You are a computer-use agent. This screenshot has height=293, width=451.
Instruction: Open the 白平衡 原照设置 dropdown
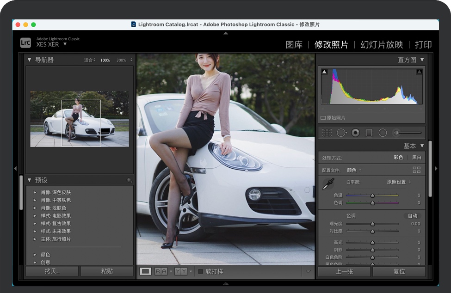pos(398,182)
